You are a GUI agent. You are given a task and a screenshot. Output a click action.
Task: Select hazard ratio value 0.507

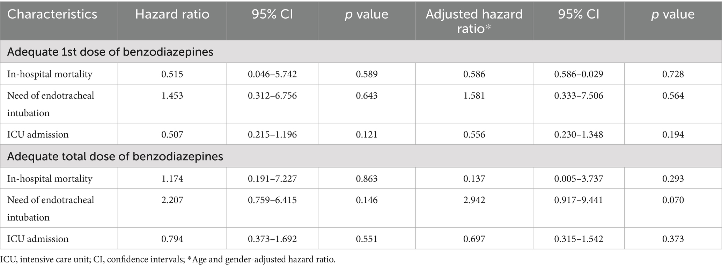click(x=172, y=134)
